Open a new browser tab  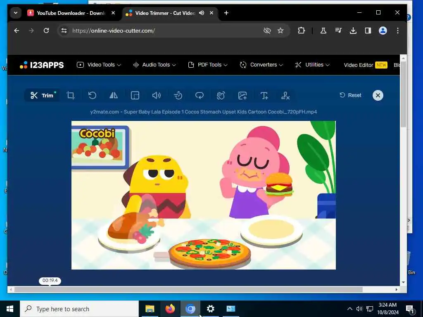pyautogui.click(x=226, y=13)
